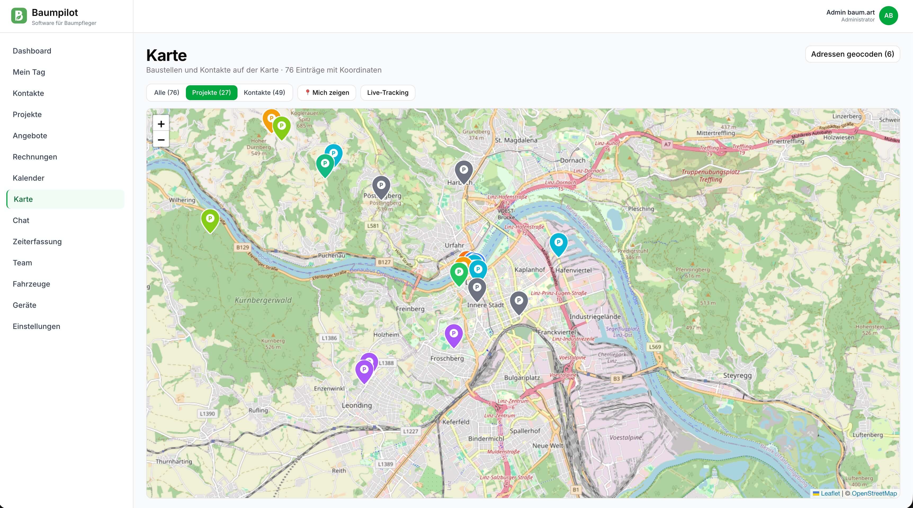Select the gray project marker at Harbach
Image resolution: width=913 pixels, height=508 pixels.
tap(464, 172)
